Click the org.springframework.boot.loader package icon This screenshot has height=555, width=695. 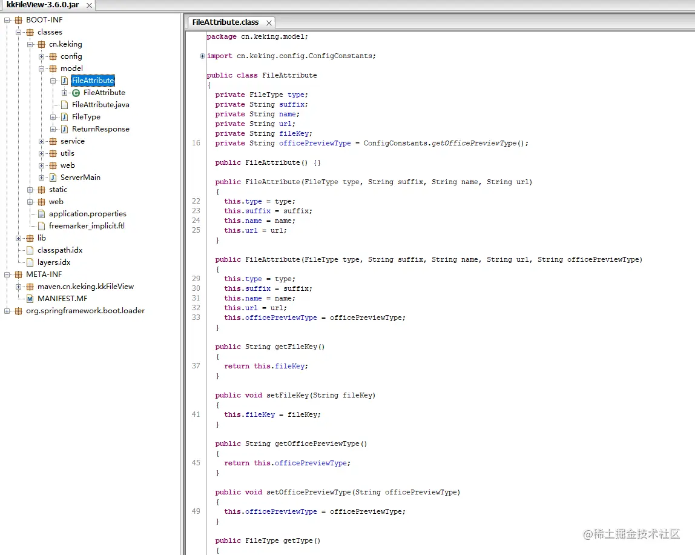point(19,311)
